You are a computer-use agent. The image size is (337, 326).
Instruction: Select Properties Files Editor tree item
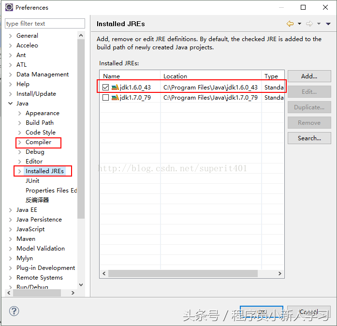click(x=51, y=191)
